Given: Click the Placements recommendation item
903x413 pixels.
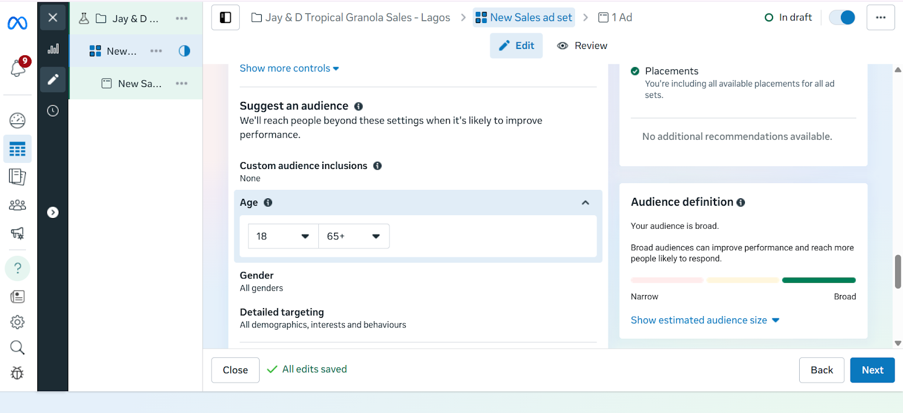Looking at the screenshot, I should click(x=743, y=83).
